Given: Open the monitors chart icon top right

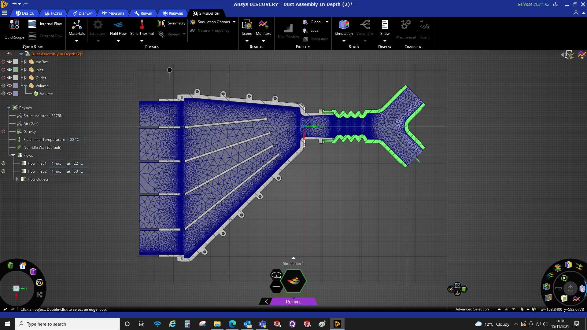Looking at the screenshot, I should coord(582,55).
